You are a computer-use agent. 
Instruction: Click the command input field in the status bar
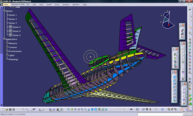click(x=160, y=114)
